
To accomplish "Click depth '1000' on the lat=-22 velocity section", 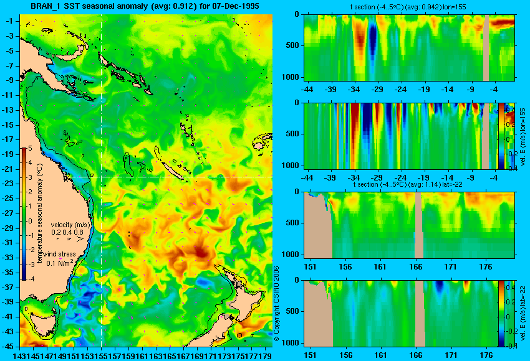I will tap(291, 343).
